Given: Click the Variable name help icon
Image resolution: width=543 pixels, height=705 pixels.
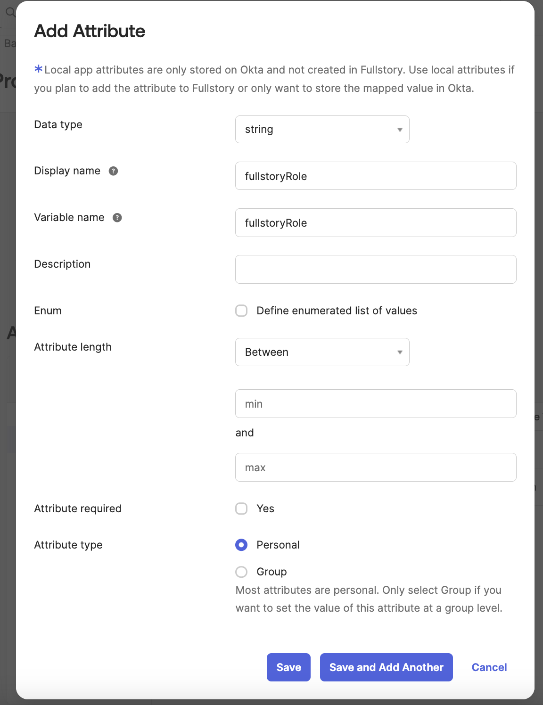Looking at the screenshot, I should coord(117,218).
